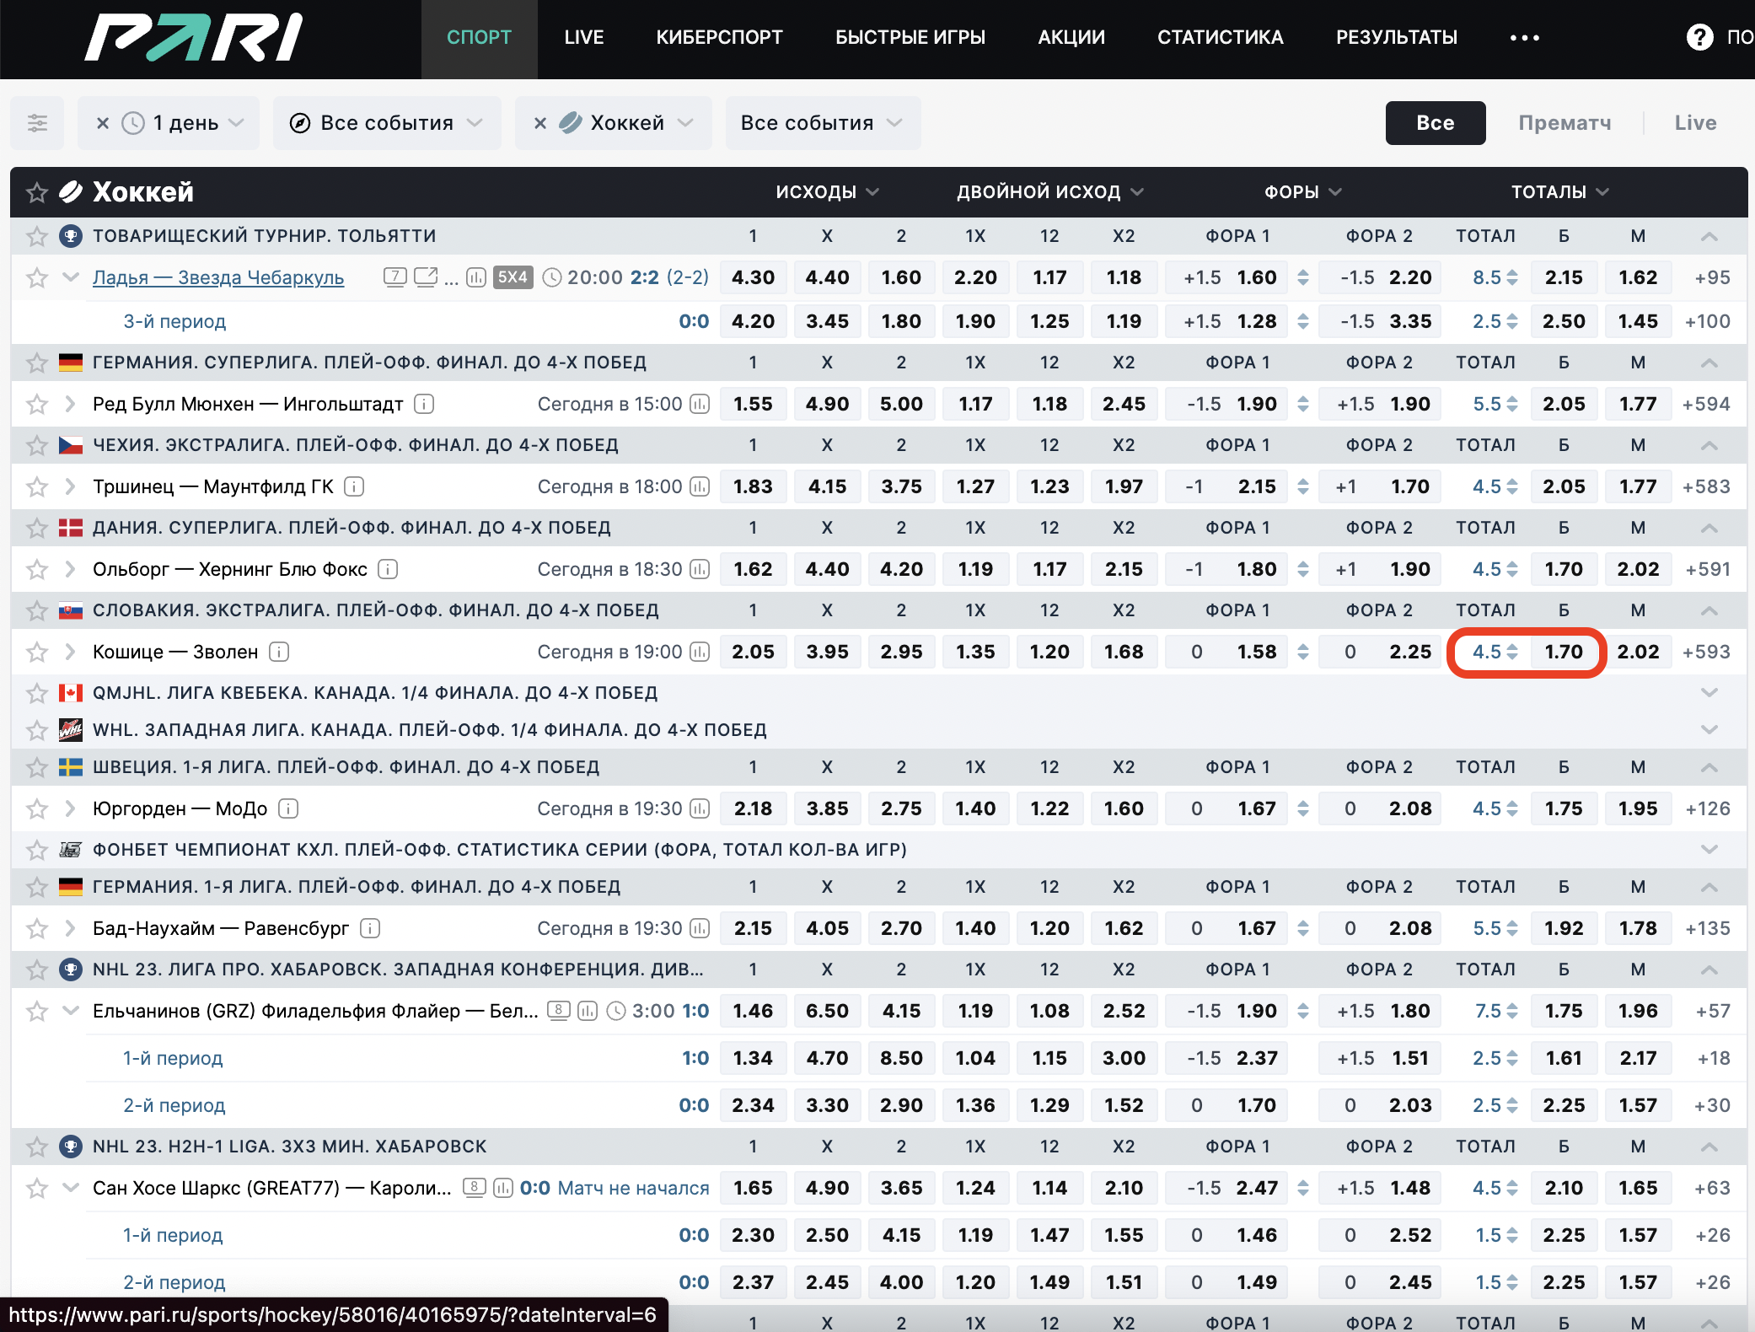This screenshot has width=1755, height=1332.
Task: Open info icon for Тршинец — Маунтфилд ГК
Action: [355, 486]
